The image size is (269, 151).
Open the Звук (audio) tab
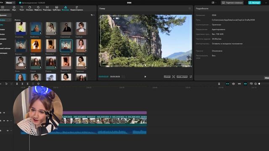coord(14,8)
